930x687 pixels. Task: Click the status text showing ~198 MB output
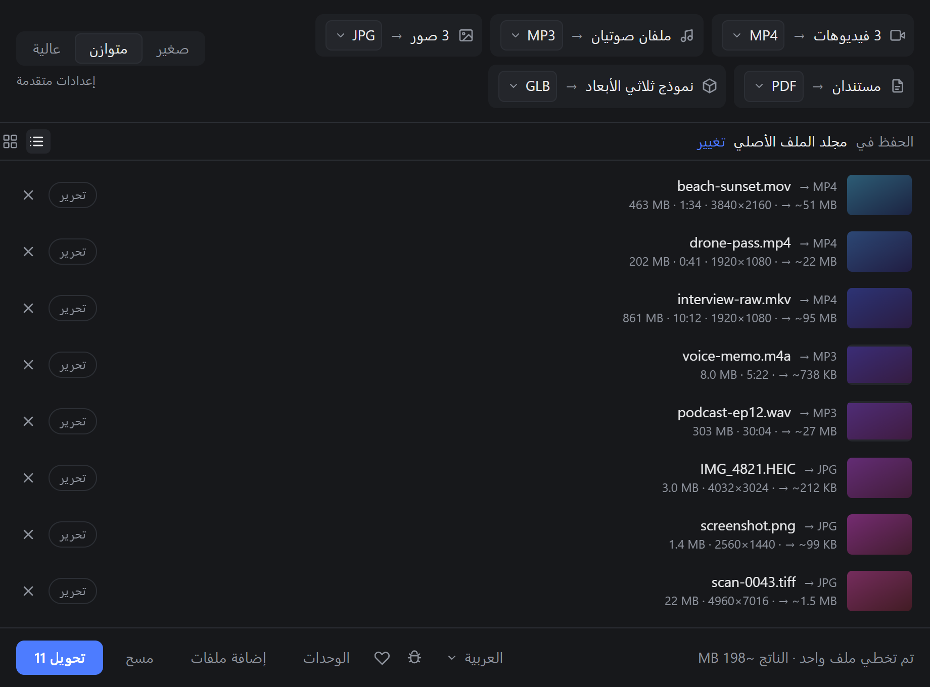806,658
